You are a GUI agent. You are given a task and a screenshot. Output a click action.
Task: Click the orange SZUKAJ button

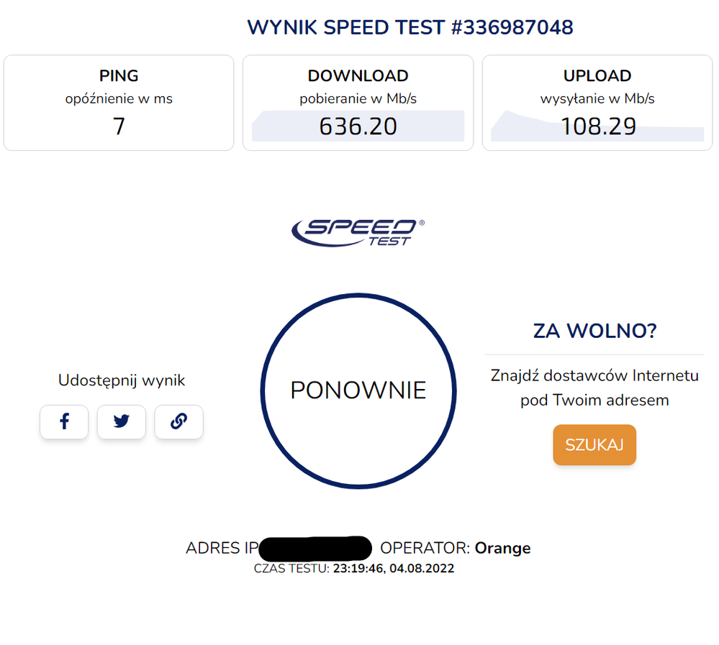coord(594,444)
